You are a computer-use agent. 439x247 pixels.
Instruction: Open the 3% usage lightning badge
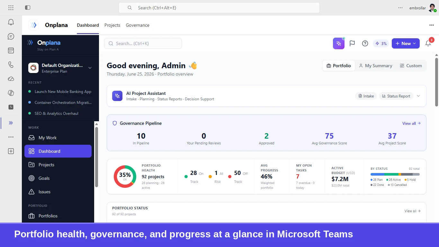tap(381, 43)
